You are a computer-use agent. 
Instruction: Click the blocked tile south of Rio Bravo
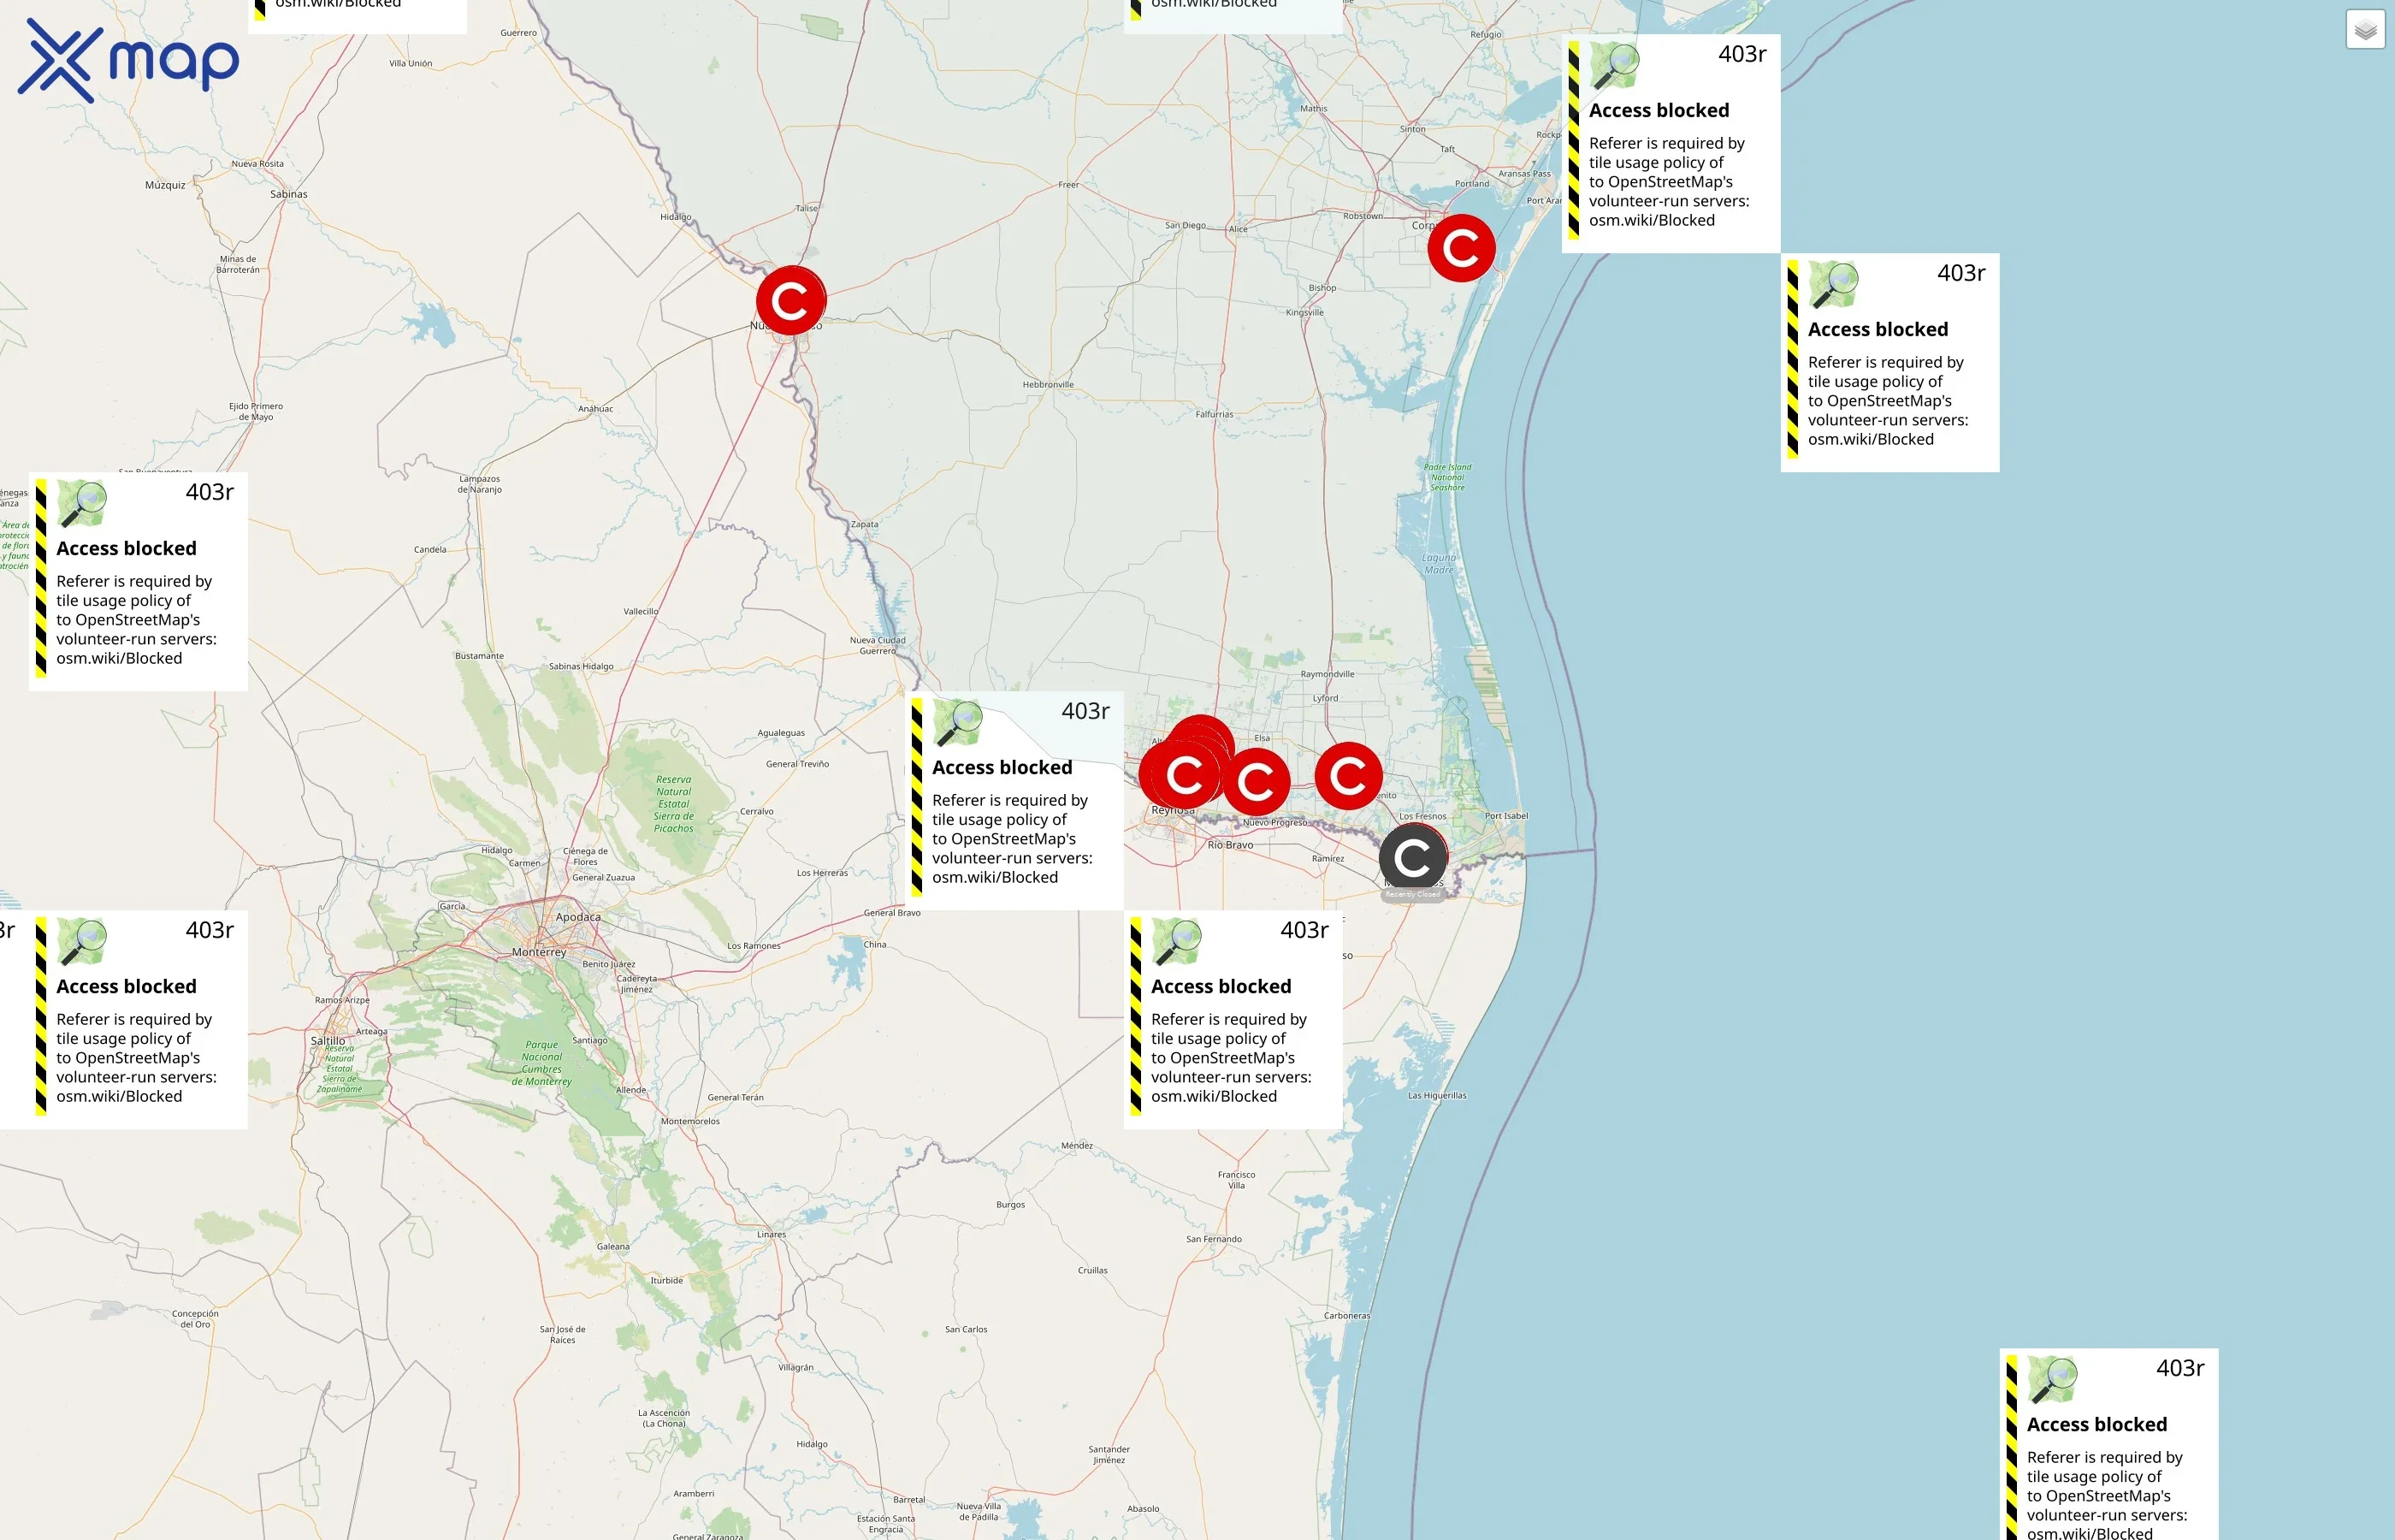1233,1019
